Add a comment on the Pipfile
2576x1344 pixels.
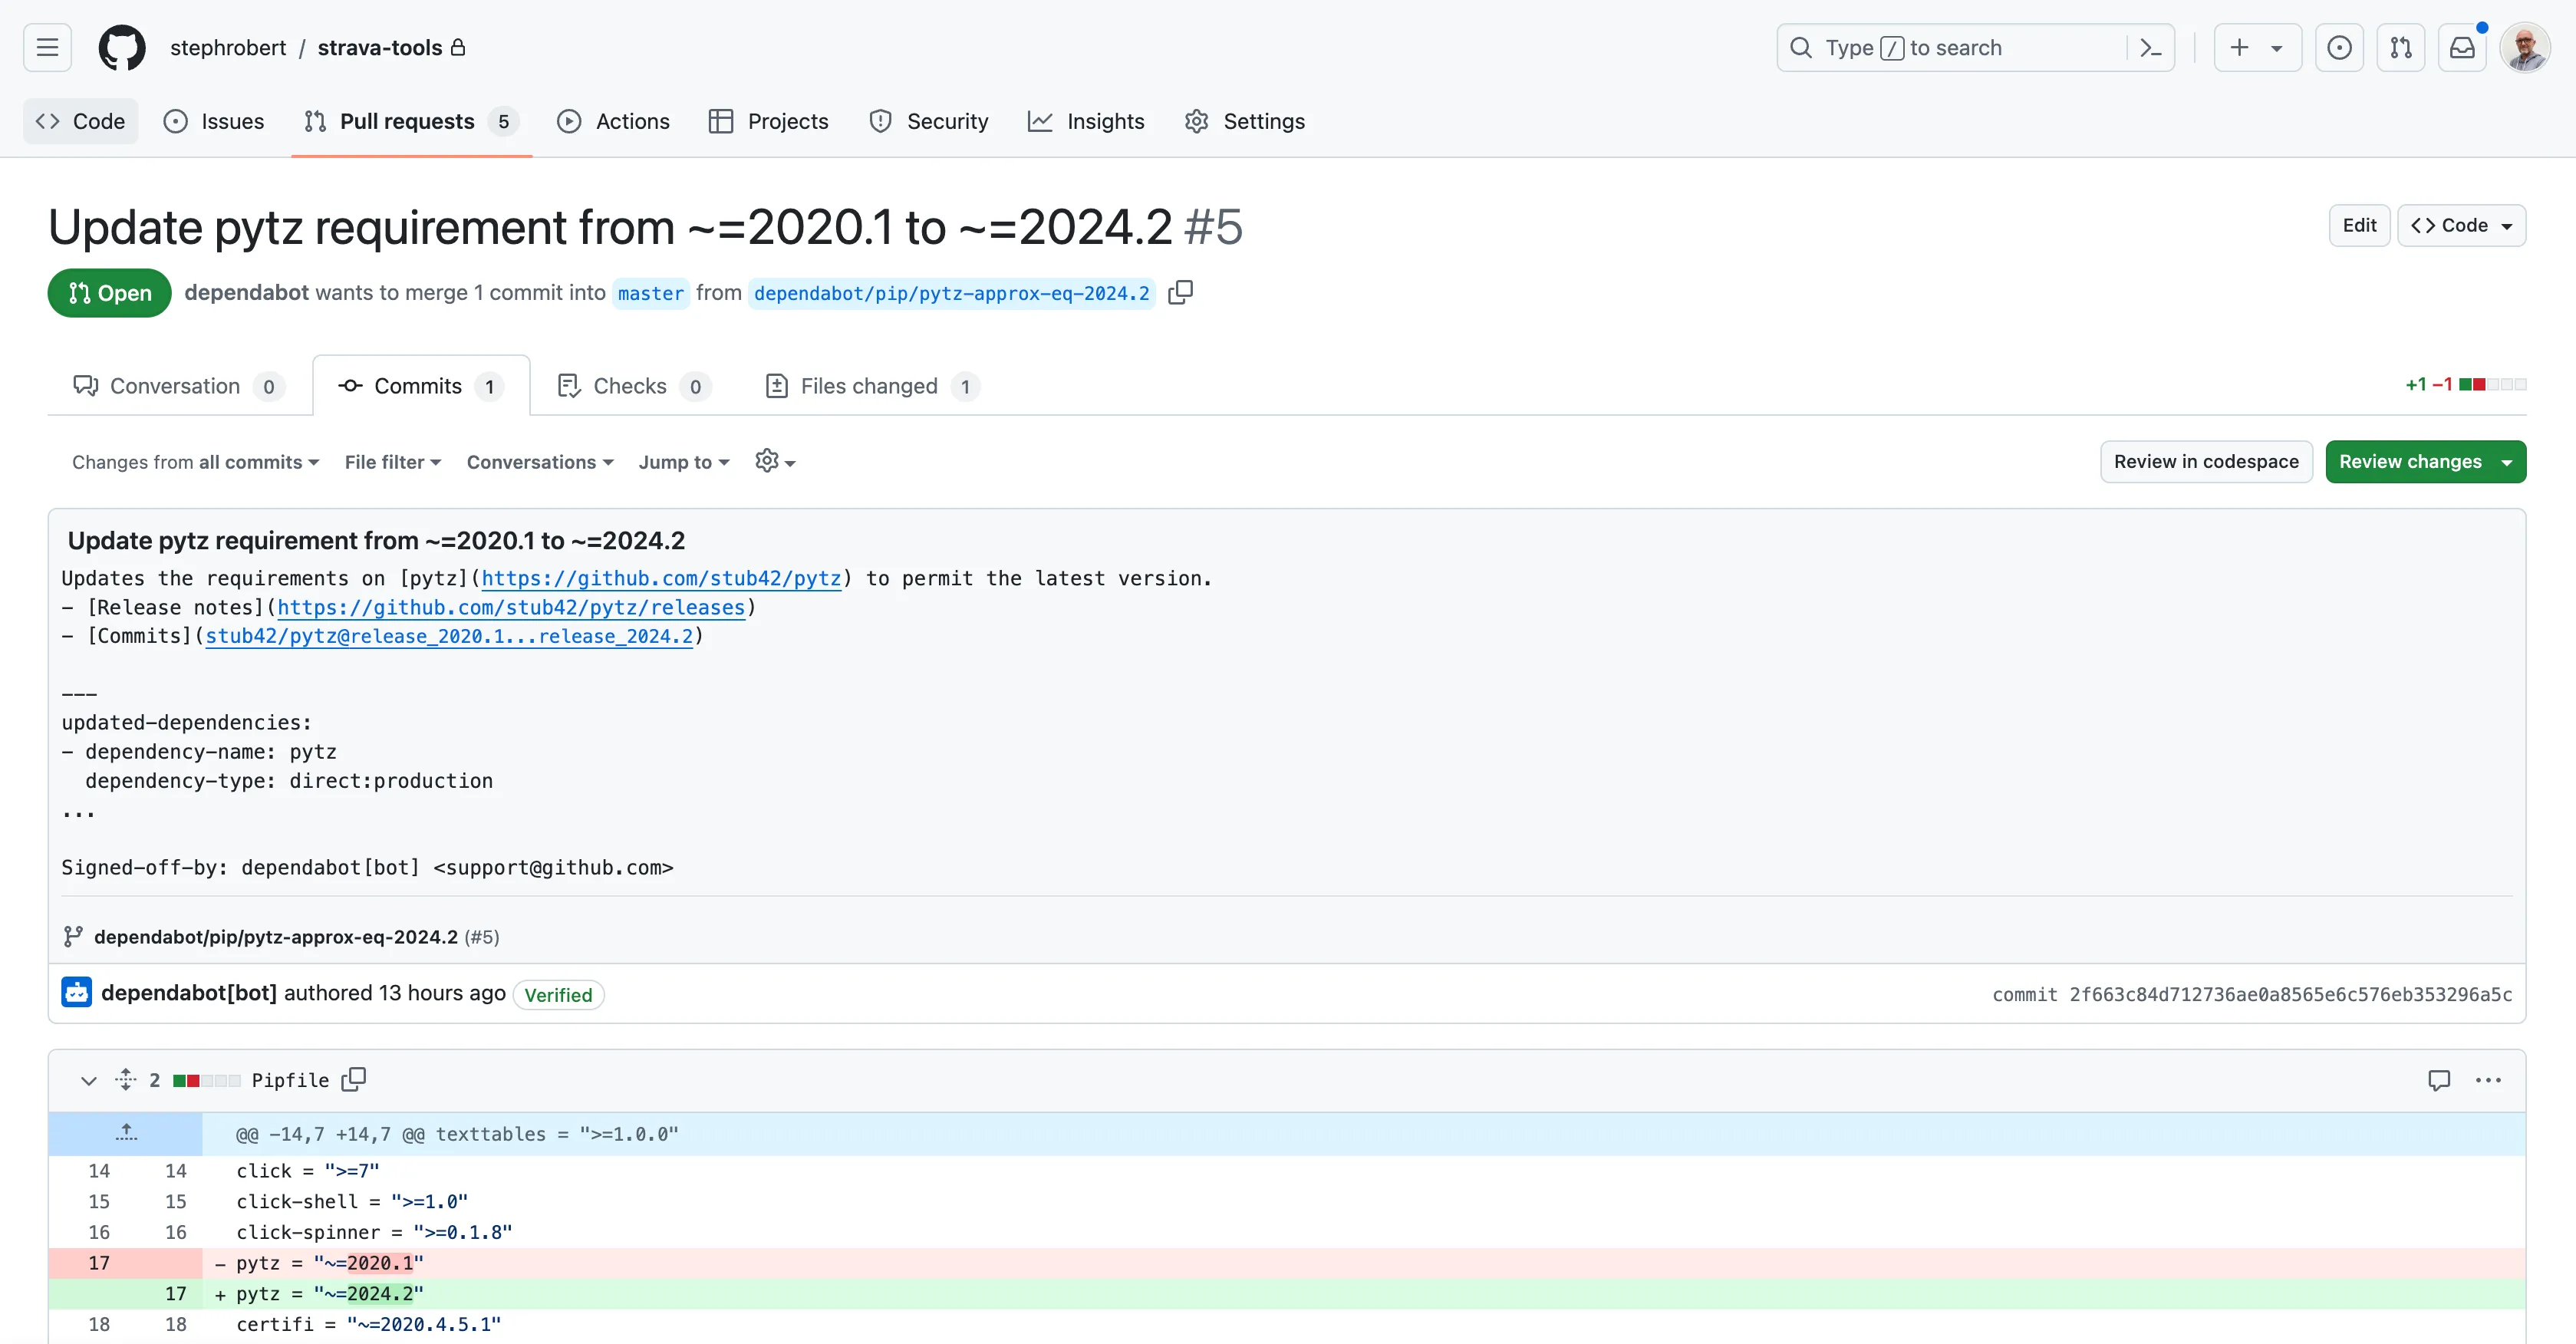pos(2439,1080)
